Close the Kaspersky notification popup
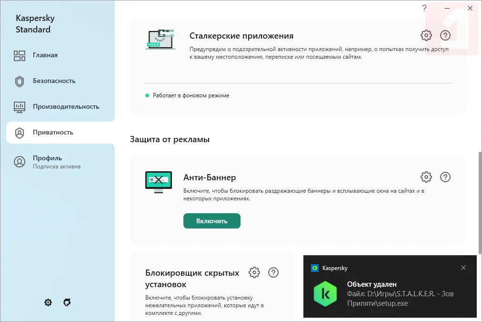The image size is (482, 322). tap(463, 268)
